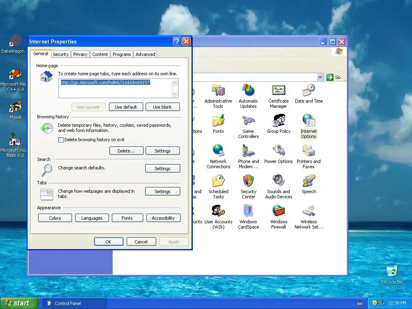Screen dimensions: 412x309
Task: Select Mypal desktop shortcut
Action: (x=15, y=110)
